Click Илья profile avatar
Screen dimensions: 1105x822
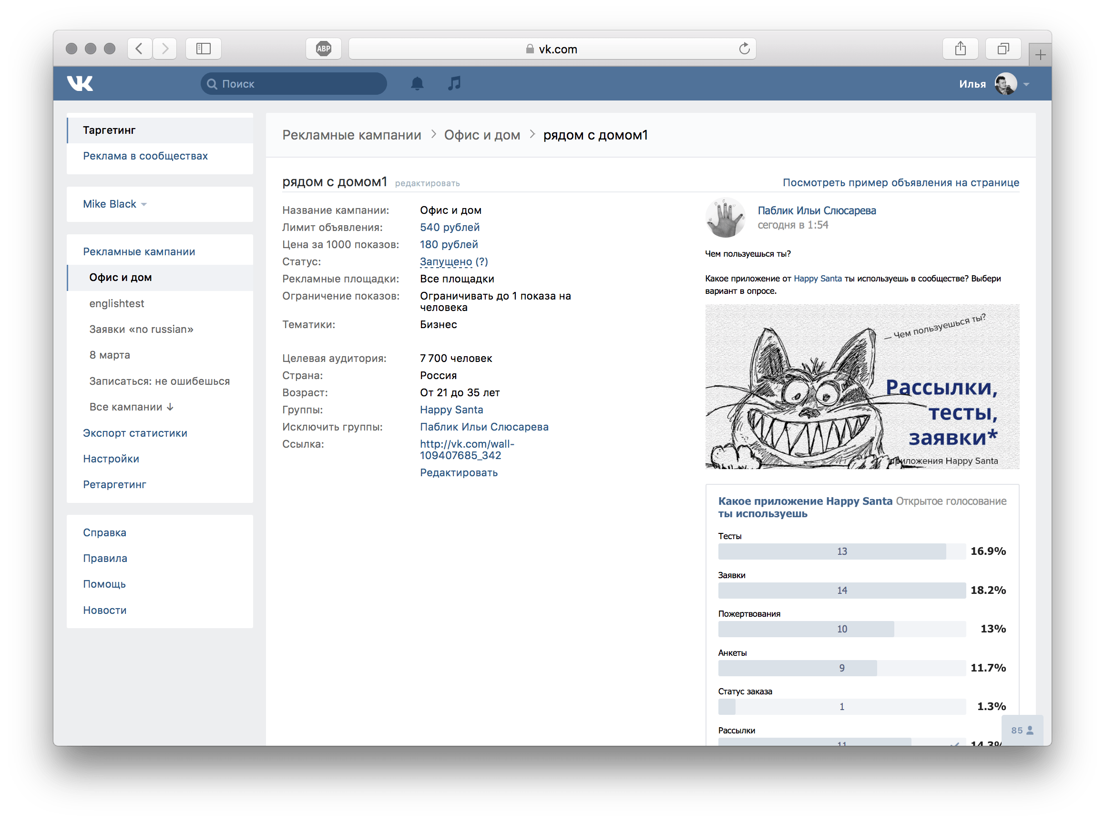click(x=1006, y=84)
